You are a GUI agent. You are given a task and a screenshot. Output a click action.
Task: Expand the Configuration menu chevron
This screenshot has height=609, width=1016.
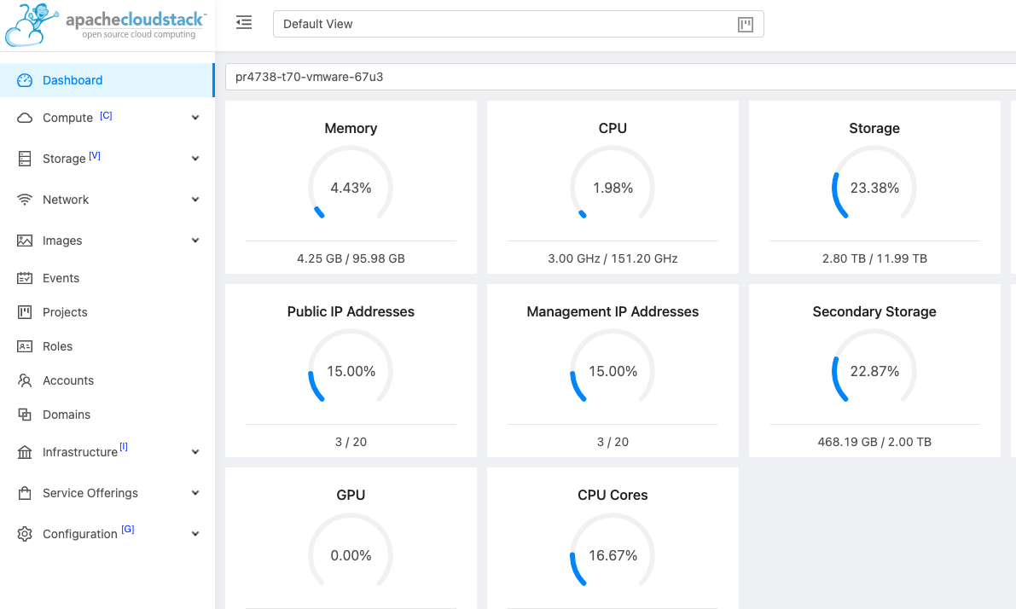(195, 534)
